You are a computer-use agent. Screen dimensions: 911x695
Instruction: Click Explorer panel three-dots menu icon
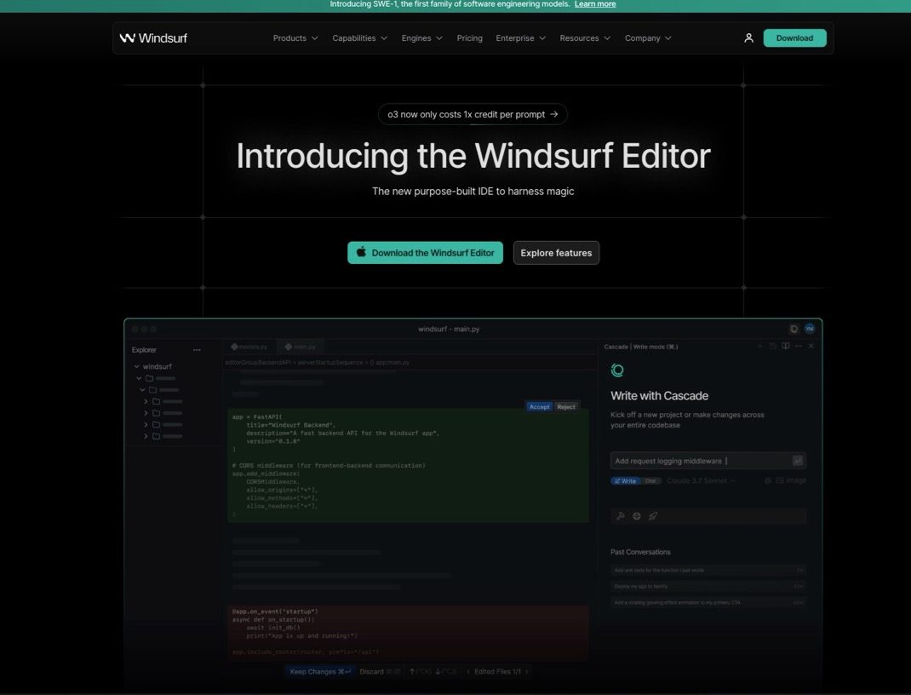click(197, 350)
